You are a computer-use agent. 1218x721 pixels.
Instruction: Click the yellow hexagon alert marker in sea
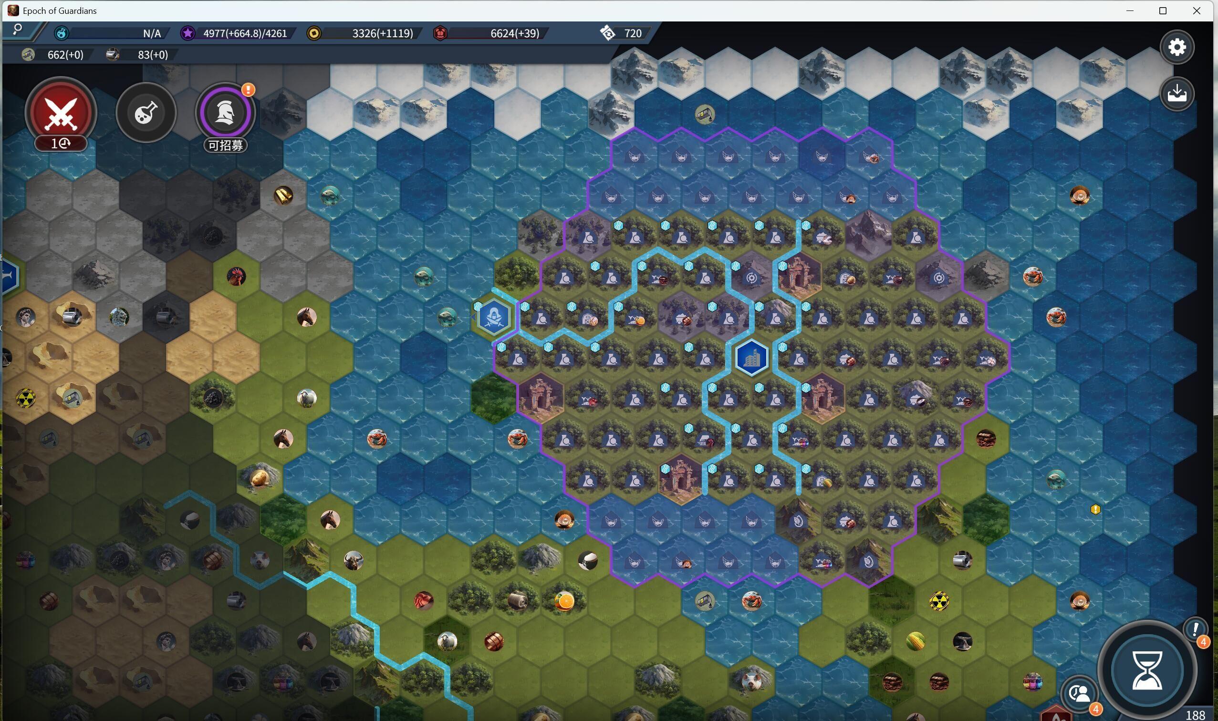(1095, 509)
